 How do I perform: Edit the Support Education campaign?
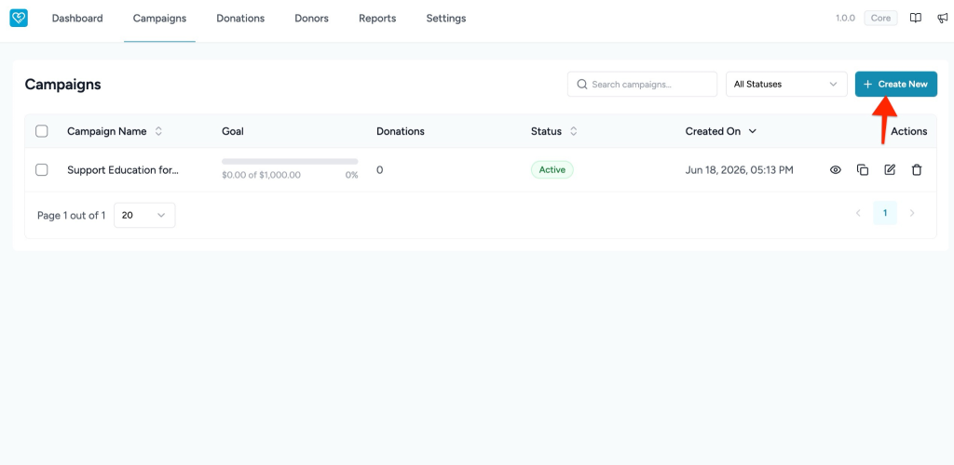(x=890, y=170)
